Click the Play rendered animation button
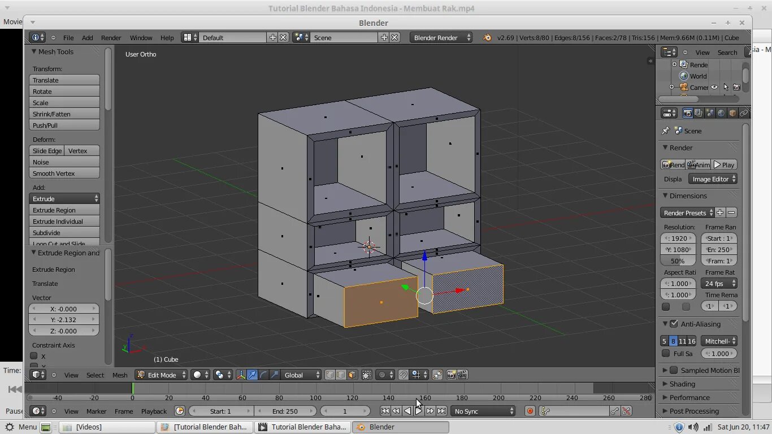This screenshot has height=434, width=772. [724, 164]
